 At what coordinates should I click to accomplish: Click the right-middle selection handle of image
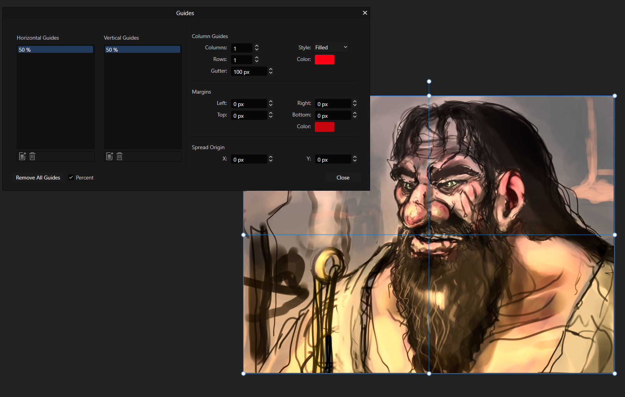click(x=615, y=235)
